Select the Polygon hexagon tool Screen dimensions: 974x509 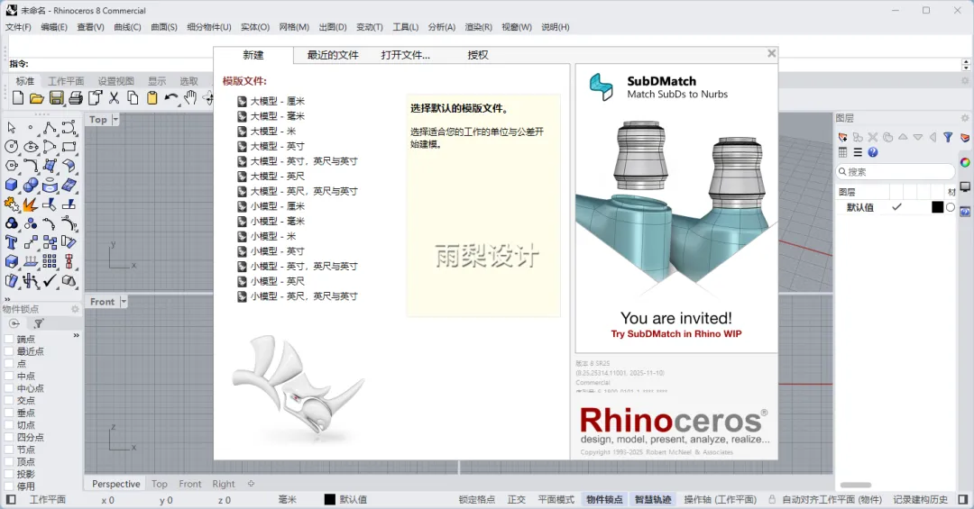[11, 166]
